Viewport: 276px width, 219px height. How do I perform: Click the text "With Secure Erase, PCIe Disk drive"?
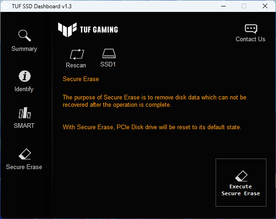110,127
